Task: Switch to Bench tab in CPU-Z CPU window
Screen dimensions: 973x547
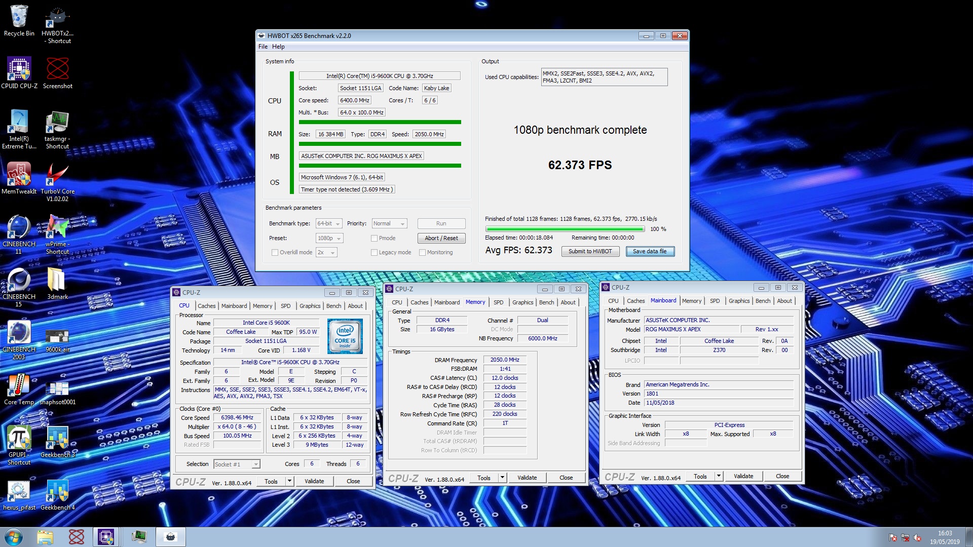Action: pyautogui.click(x=333, y=306)
